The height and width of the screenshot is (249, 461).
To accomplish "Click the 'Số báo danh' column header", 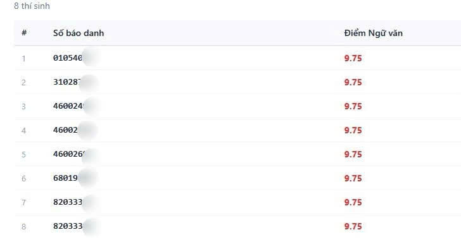I will (79, 33).
